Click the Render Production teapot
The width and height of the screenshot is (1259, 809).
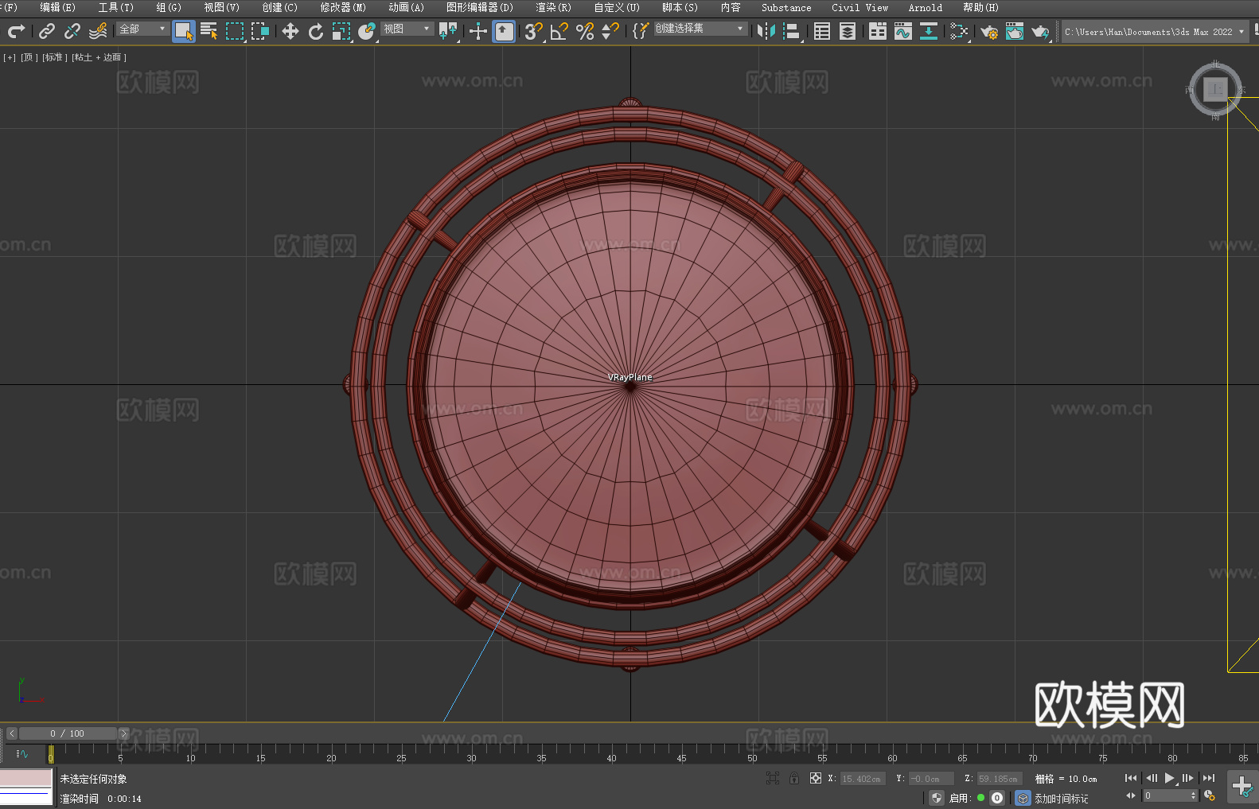(1040, 31)
